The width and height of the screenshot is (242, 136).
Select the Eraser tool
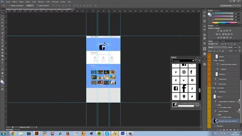2,46
